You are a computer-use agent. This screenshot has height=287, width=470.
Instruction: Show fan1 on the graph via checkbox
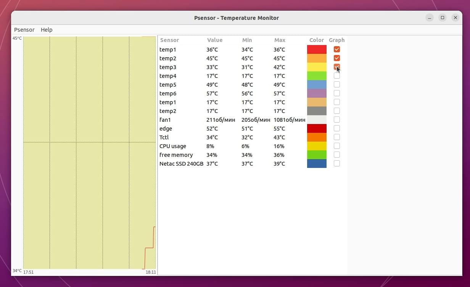(x=337, y=119)
